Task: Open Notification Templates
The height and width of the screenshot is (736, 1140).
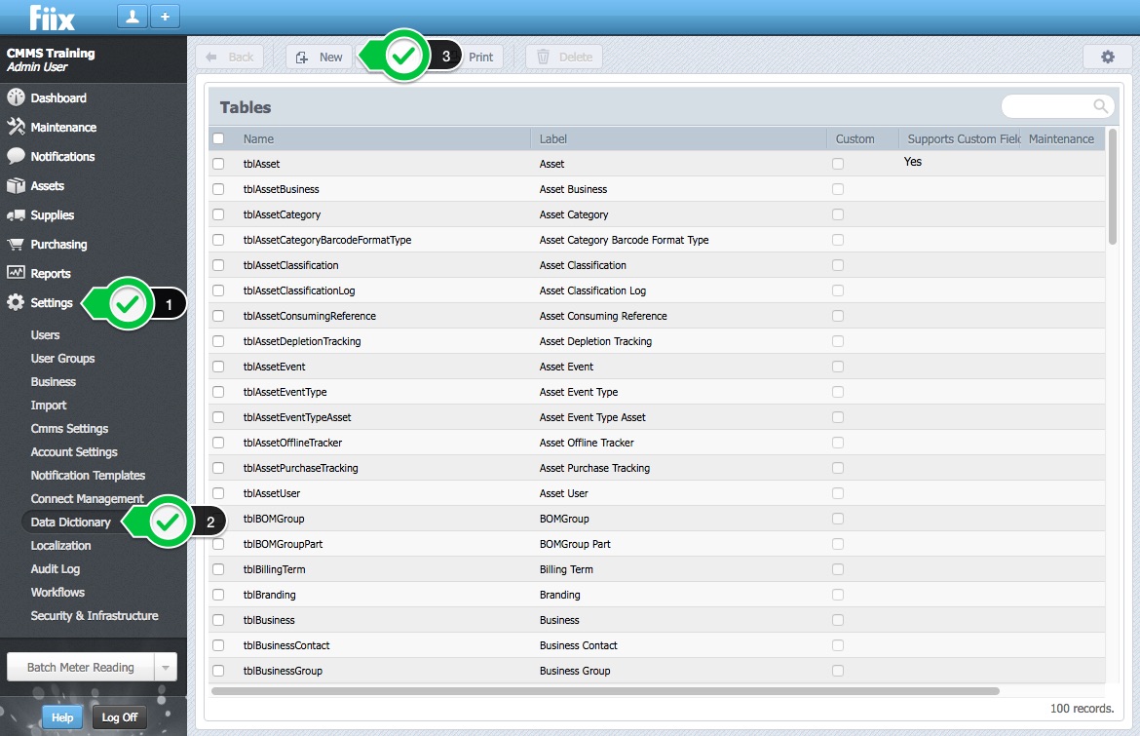Action: 88,475
